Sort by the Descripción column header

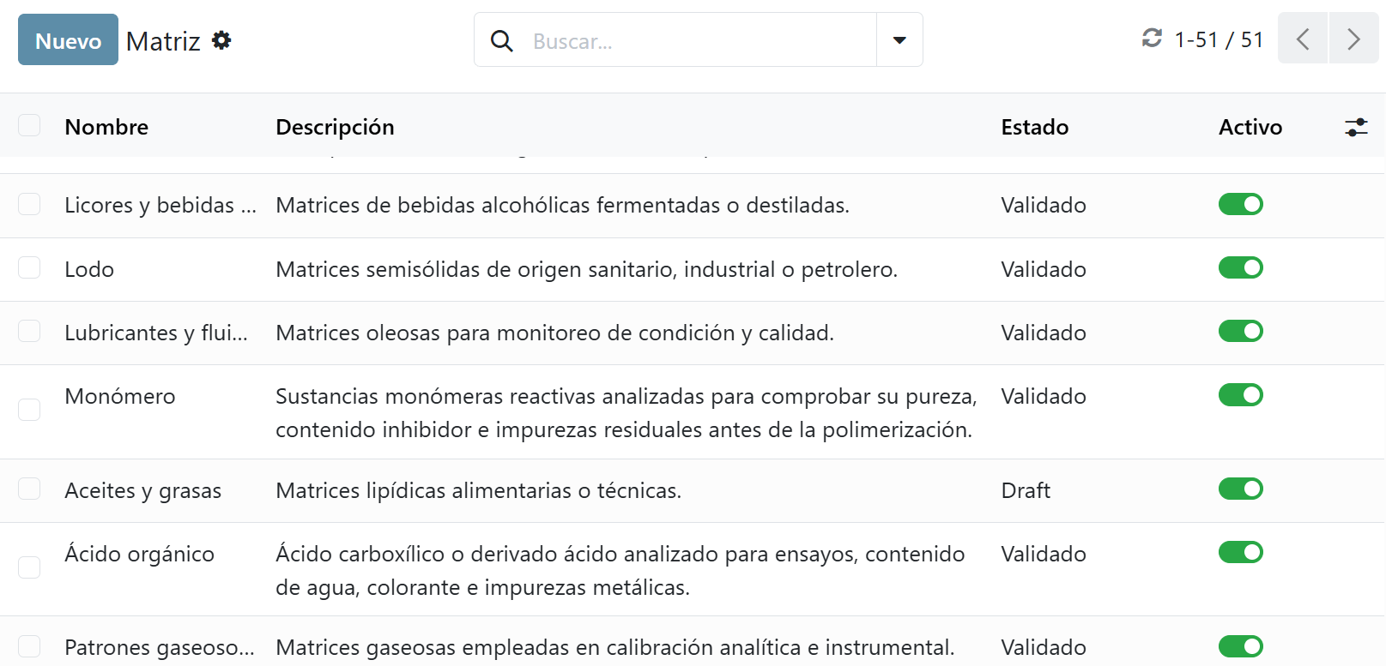pos(335,127)
